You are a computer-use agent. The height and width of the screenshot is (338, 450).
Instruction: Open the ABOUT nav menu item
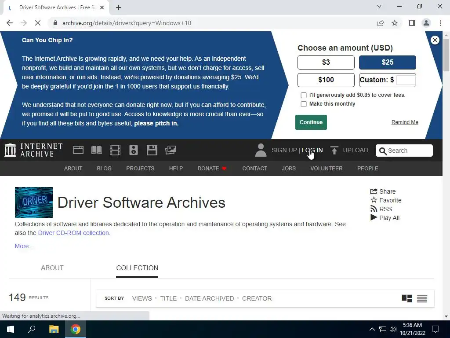73,169
